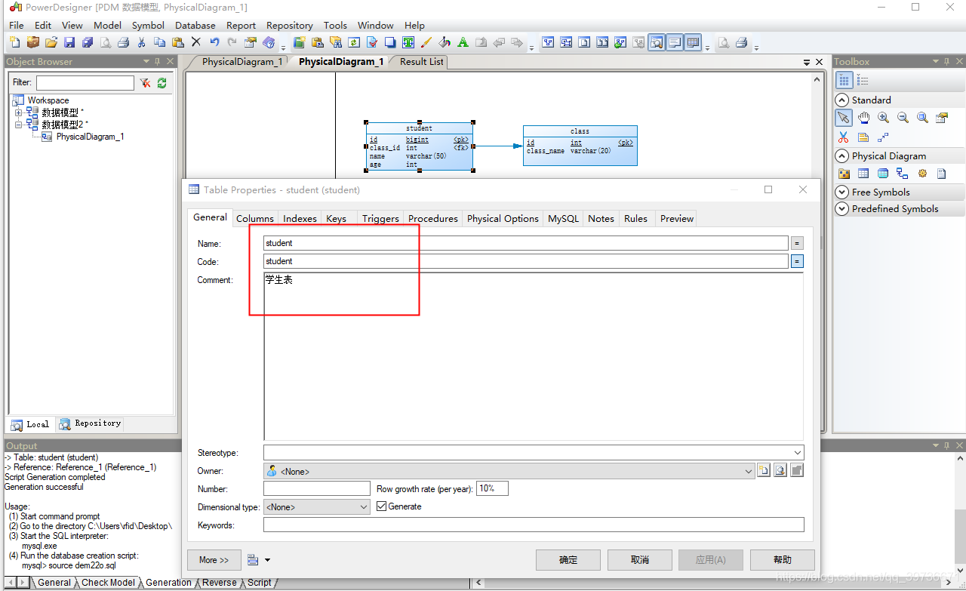This screenshot has height=591, width=966.
Task: Select the Zoom In tool in Toolbox
Action: tap(883, 118)
